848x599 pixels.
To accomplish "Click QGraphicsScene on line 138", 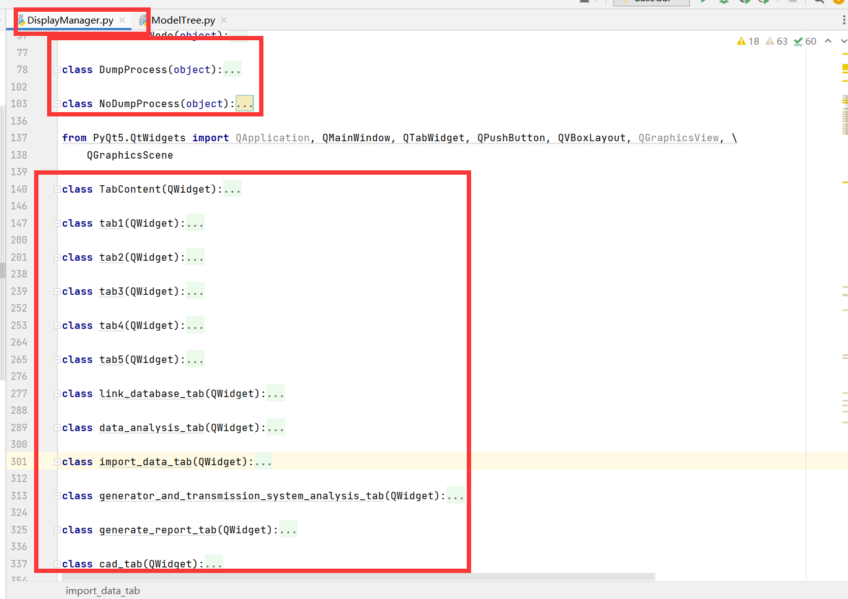I will (x=130, y=155).
